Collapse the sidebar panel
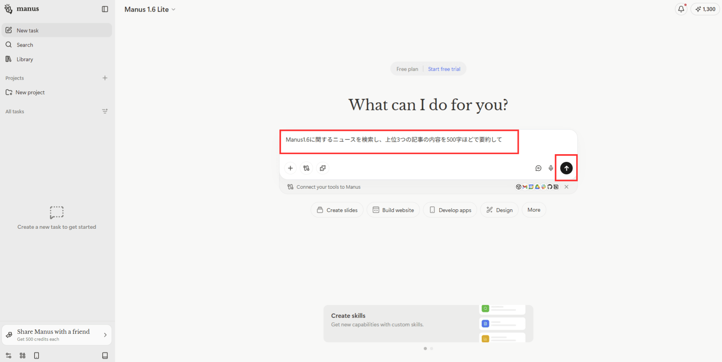Viewport: 722px width, 362px height. [105, 9]
